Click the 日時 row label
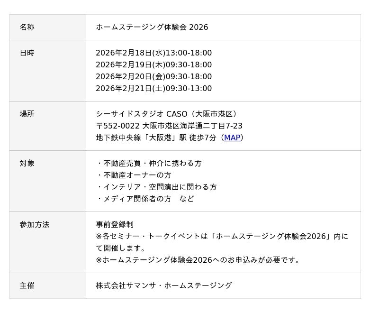This screenshot has width=379, height=313. (27, 53)
